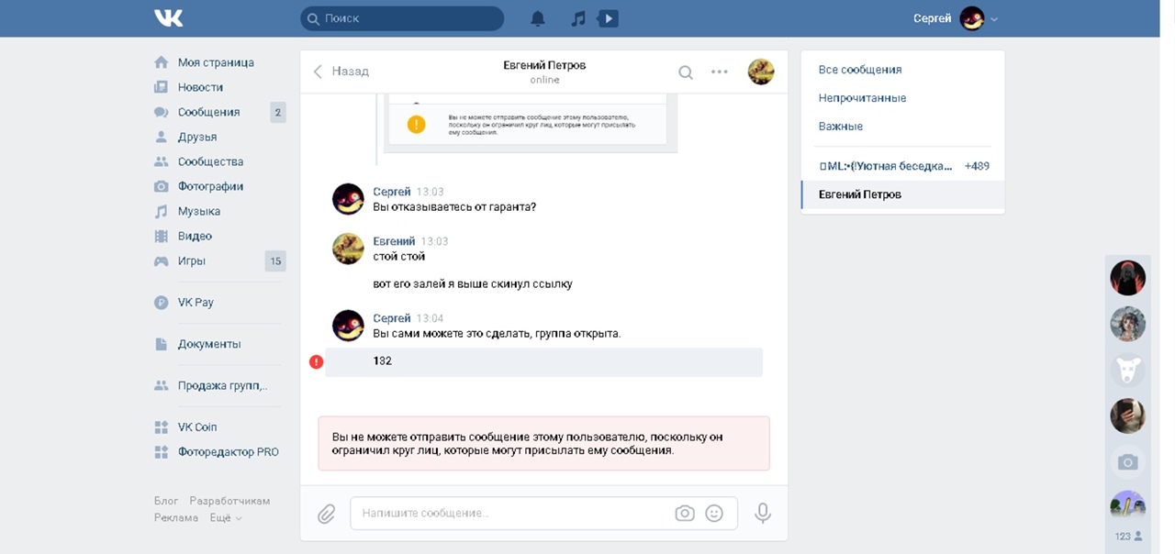This screenshot has height=554, width=1175.
Task: Select the Непрочитанные messages filter
Action: 862,98
